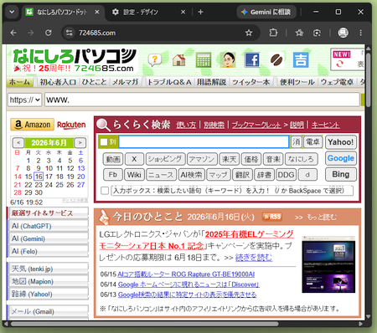Open the ホーム menu item
This screenshot has width=377, height=333.
[19, 82]
